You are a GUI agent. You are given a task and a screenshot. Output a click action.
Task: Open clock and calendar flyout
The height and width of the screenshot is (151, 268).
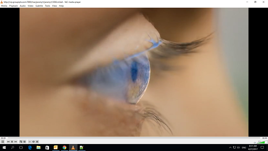coord(253,148)
